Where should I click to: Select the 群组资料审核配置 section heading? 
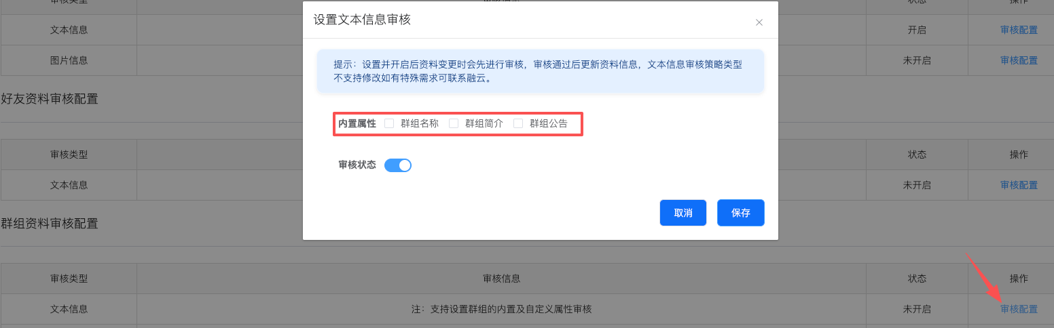tap(50, 223)
